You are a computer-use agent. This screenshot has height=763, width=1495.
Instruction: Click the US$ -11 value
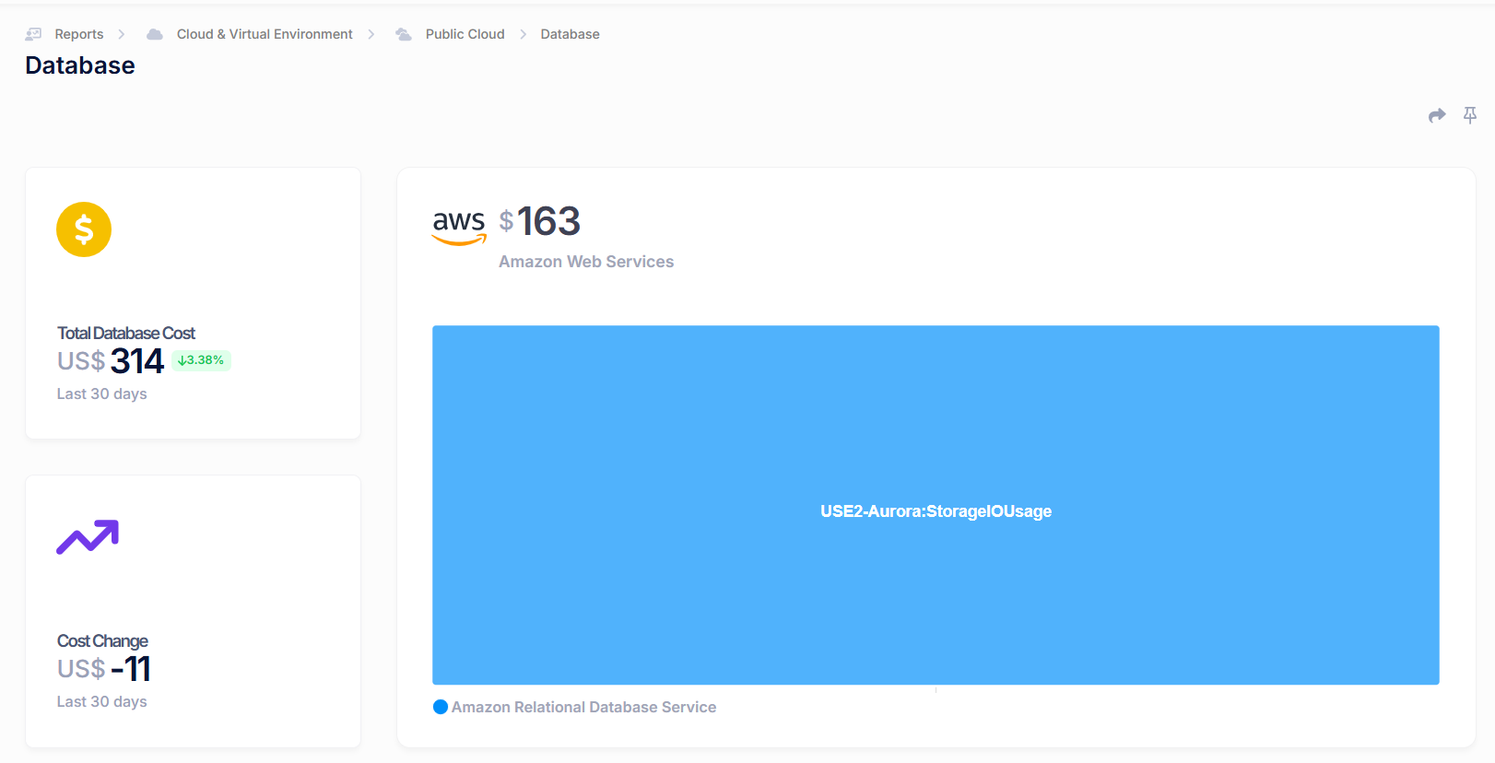coord(104,668)
